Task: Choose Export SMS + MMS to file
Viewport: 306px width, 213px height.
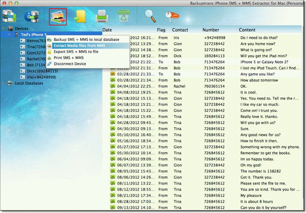Action: [88, 52]
